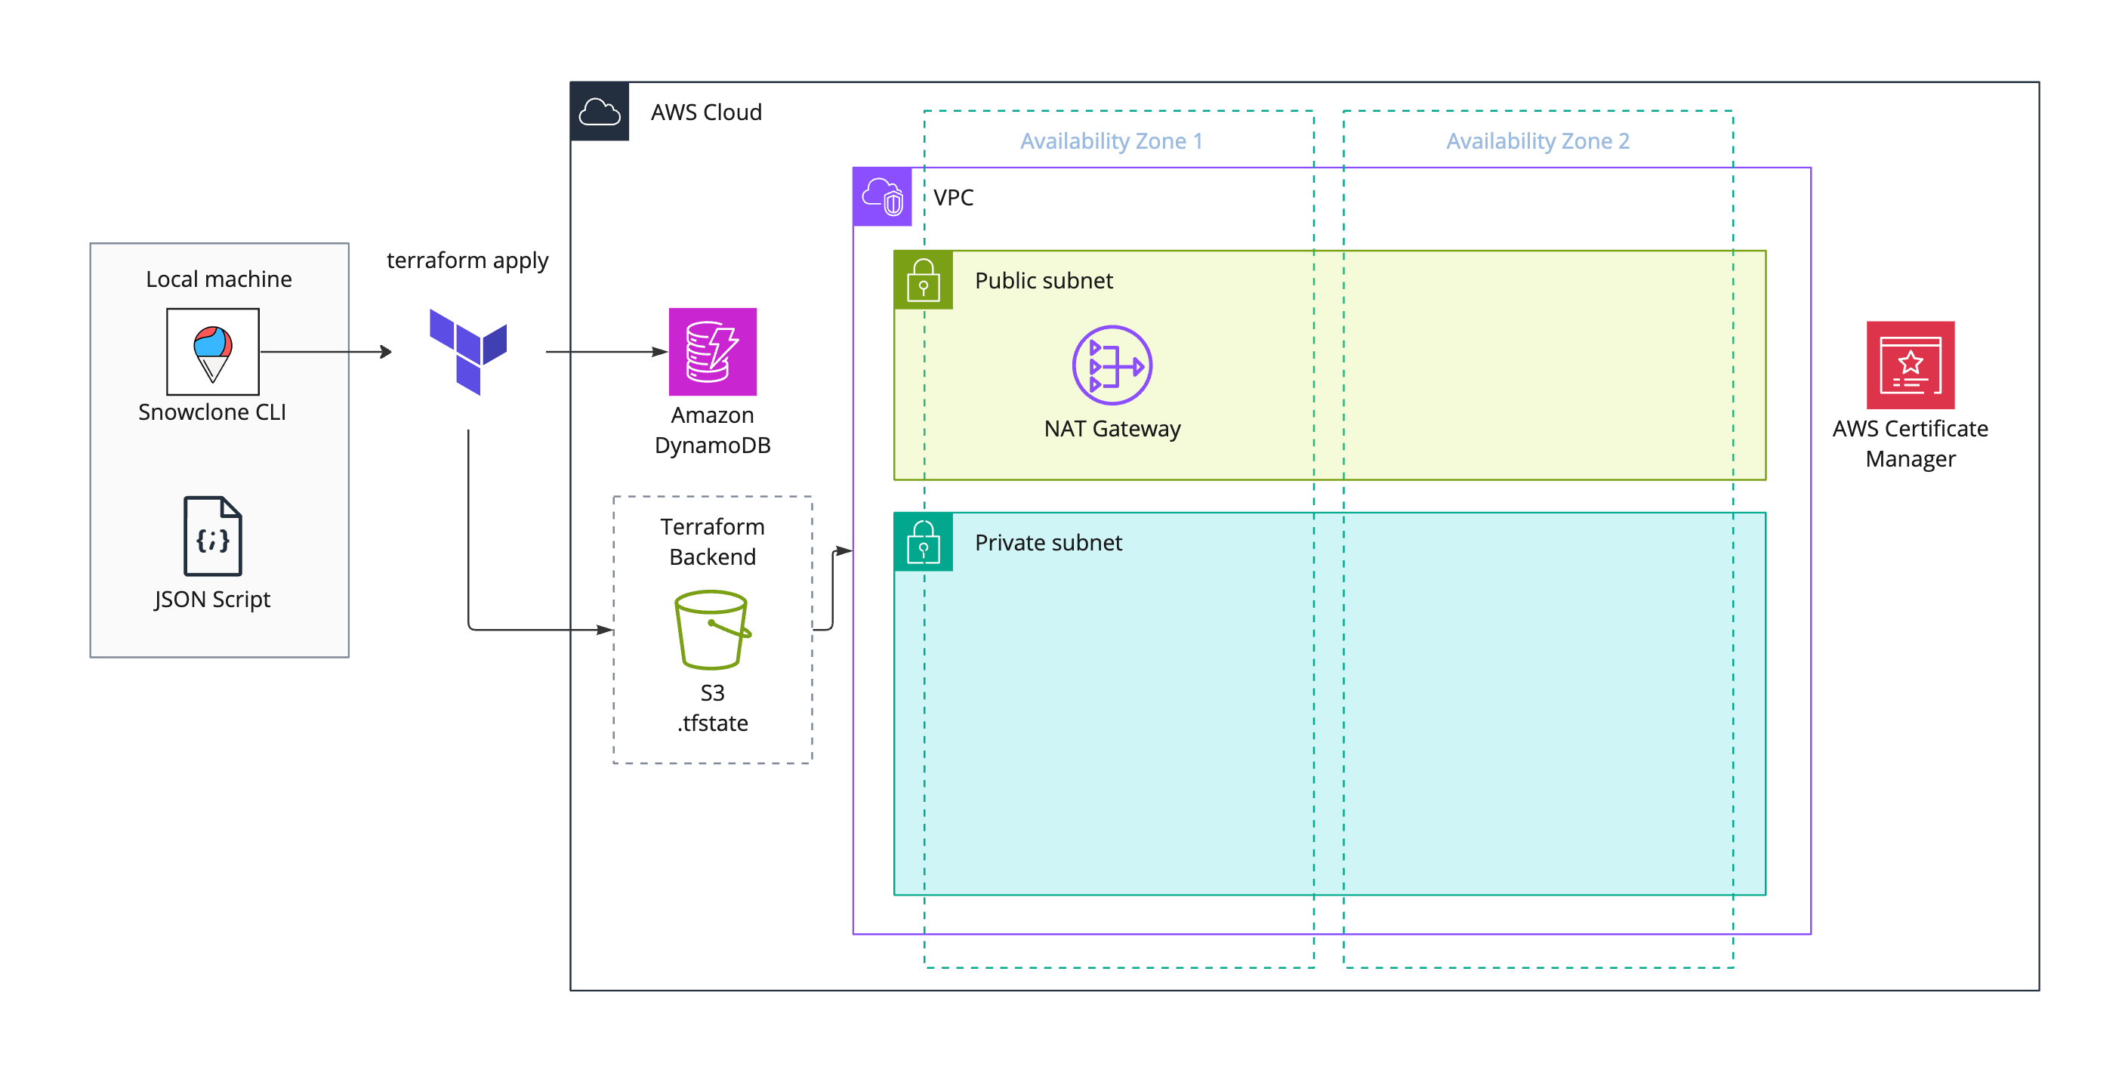Select the Amazon DynamoDB icon

tap(713, 352)
